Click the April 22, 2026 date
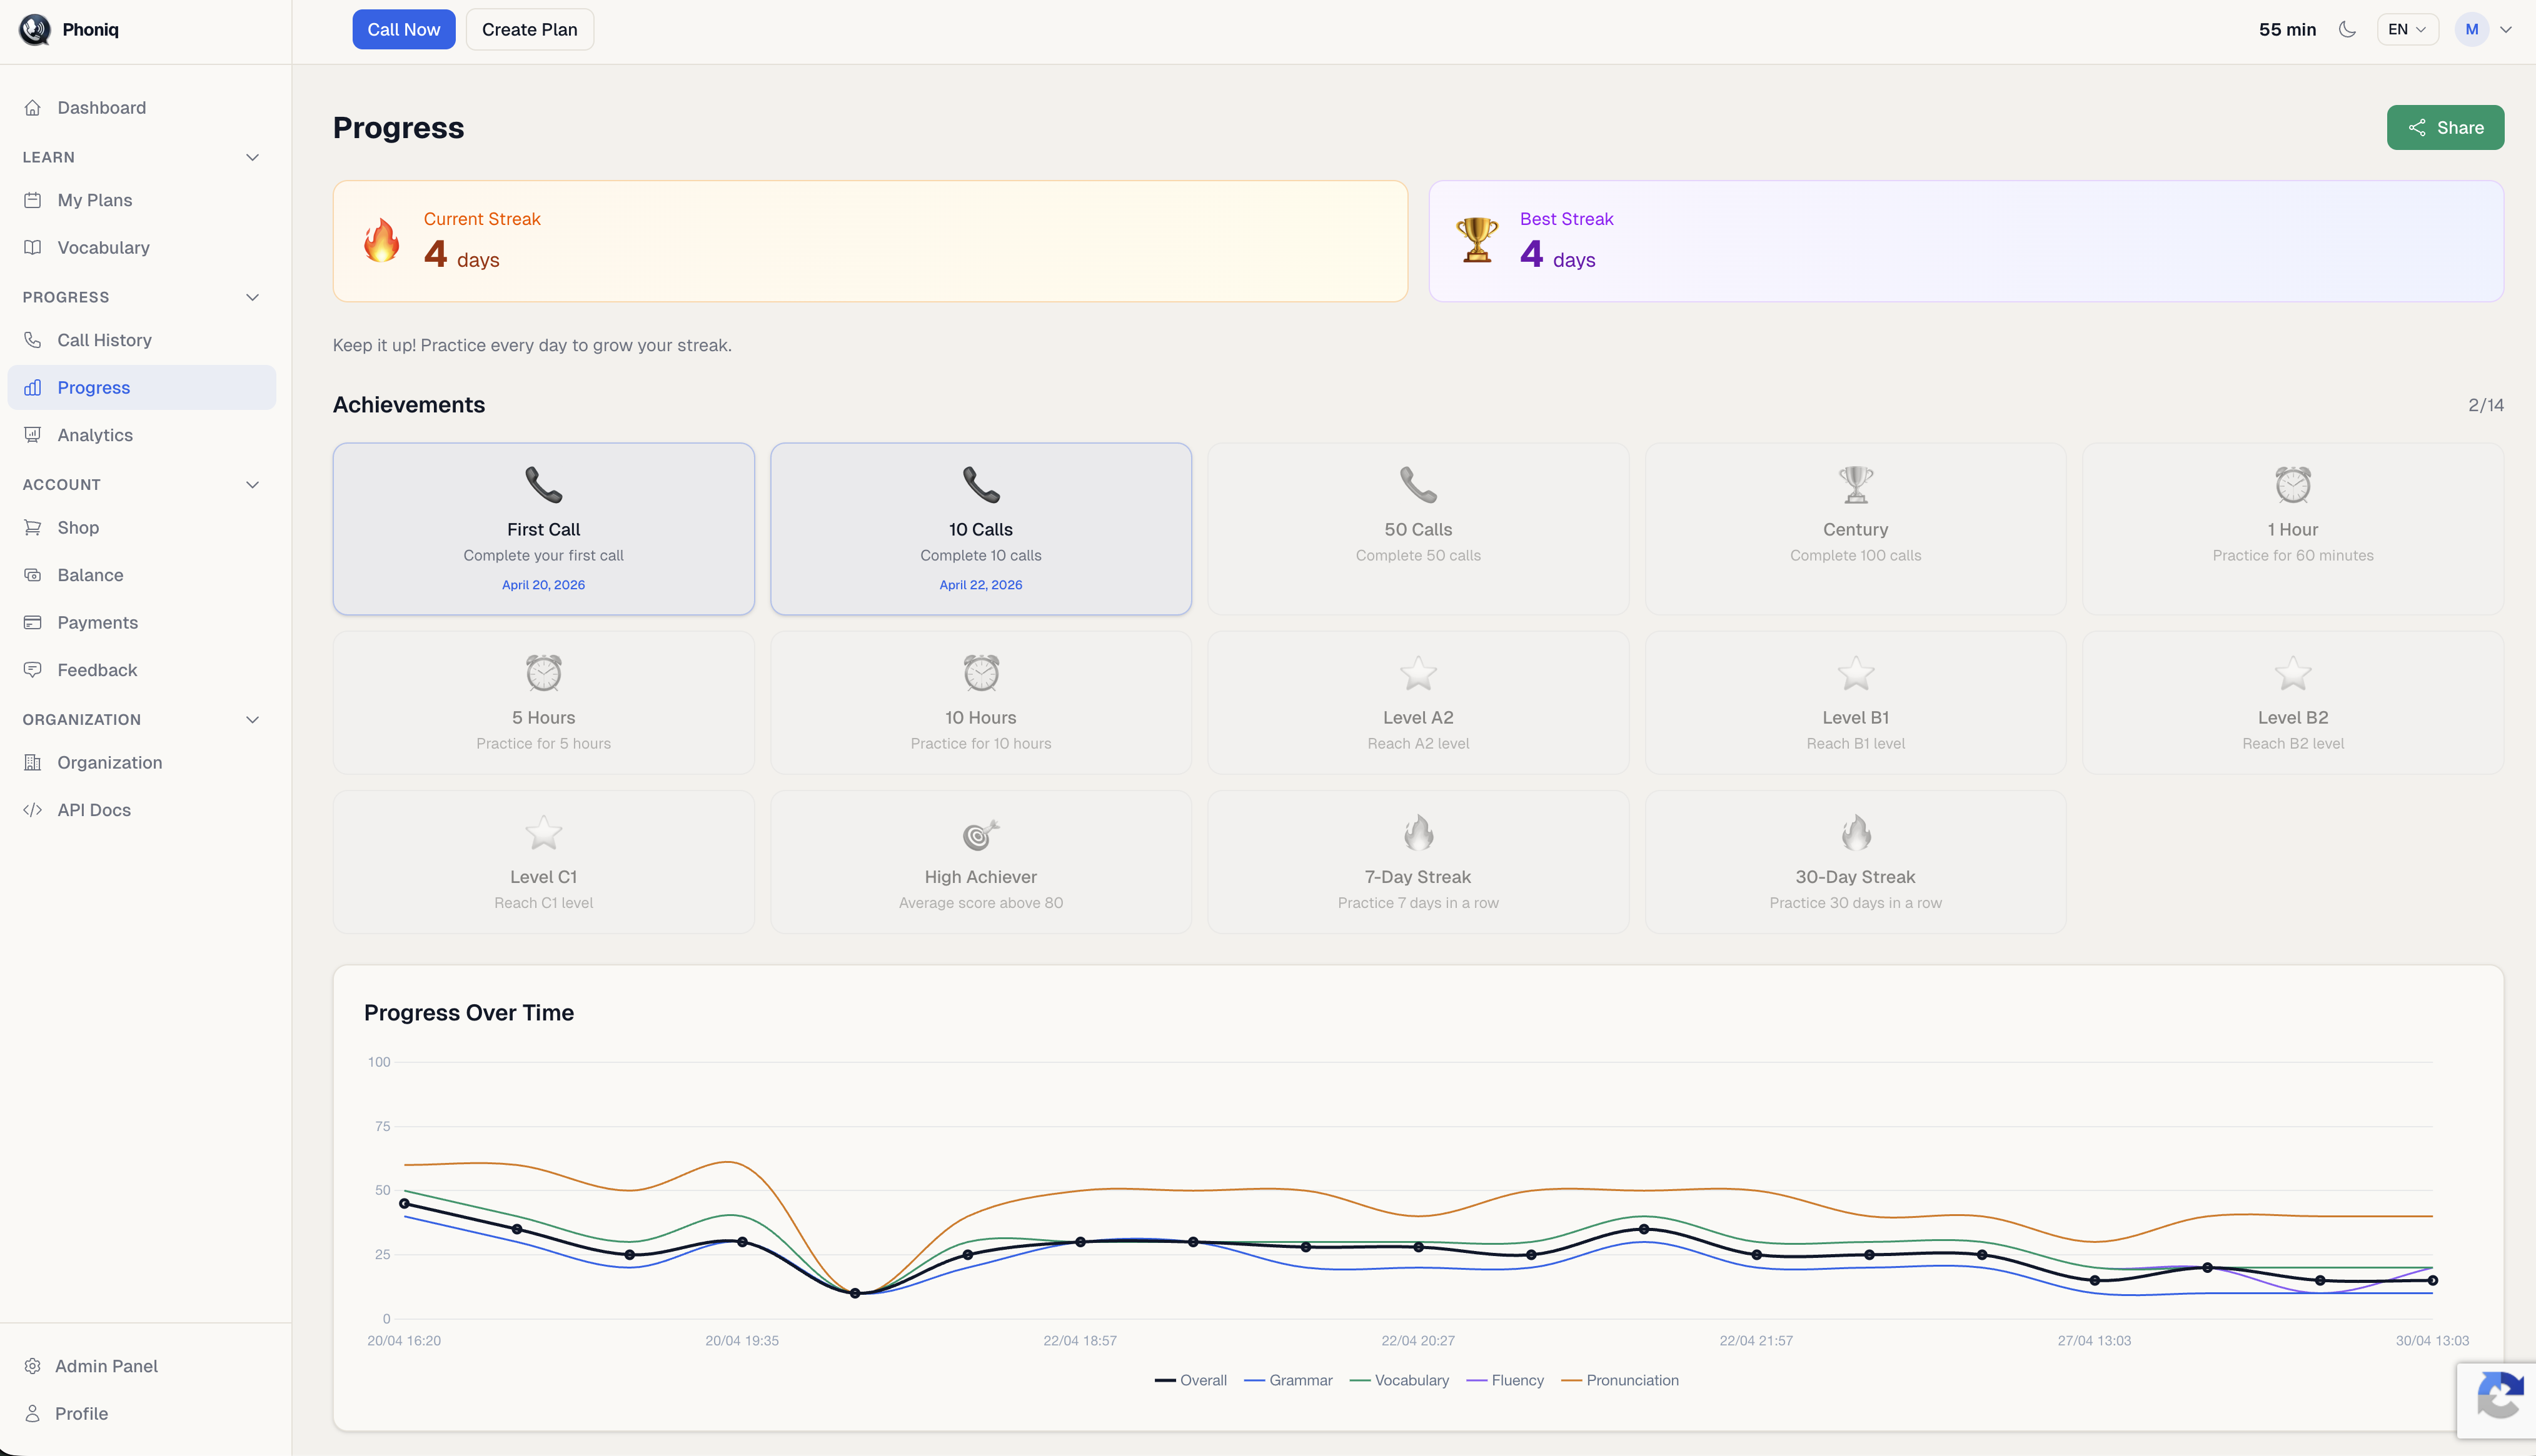Image resolution: width=2536 pixels, height=1456 pixels. pos(980,585)
